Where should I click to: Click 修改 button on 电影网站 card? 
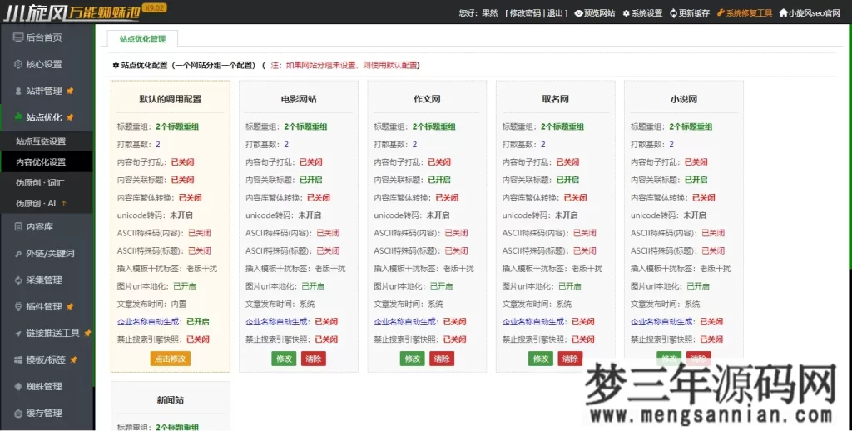284,359
